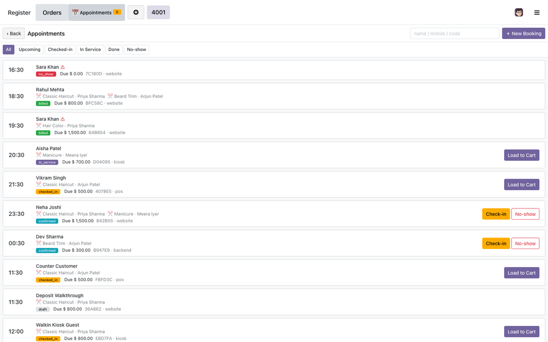Click the 23:30 time slot
This screenshot has width=548, height=342.
tap(17, 214)
